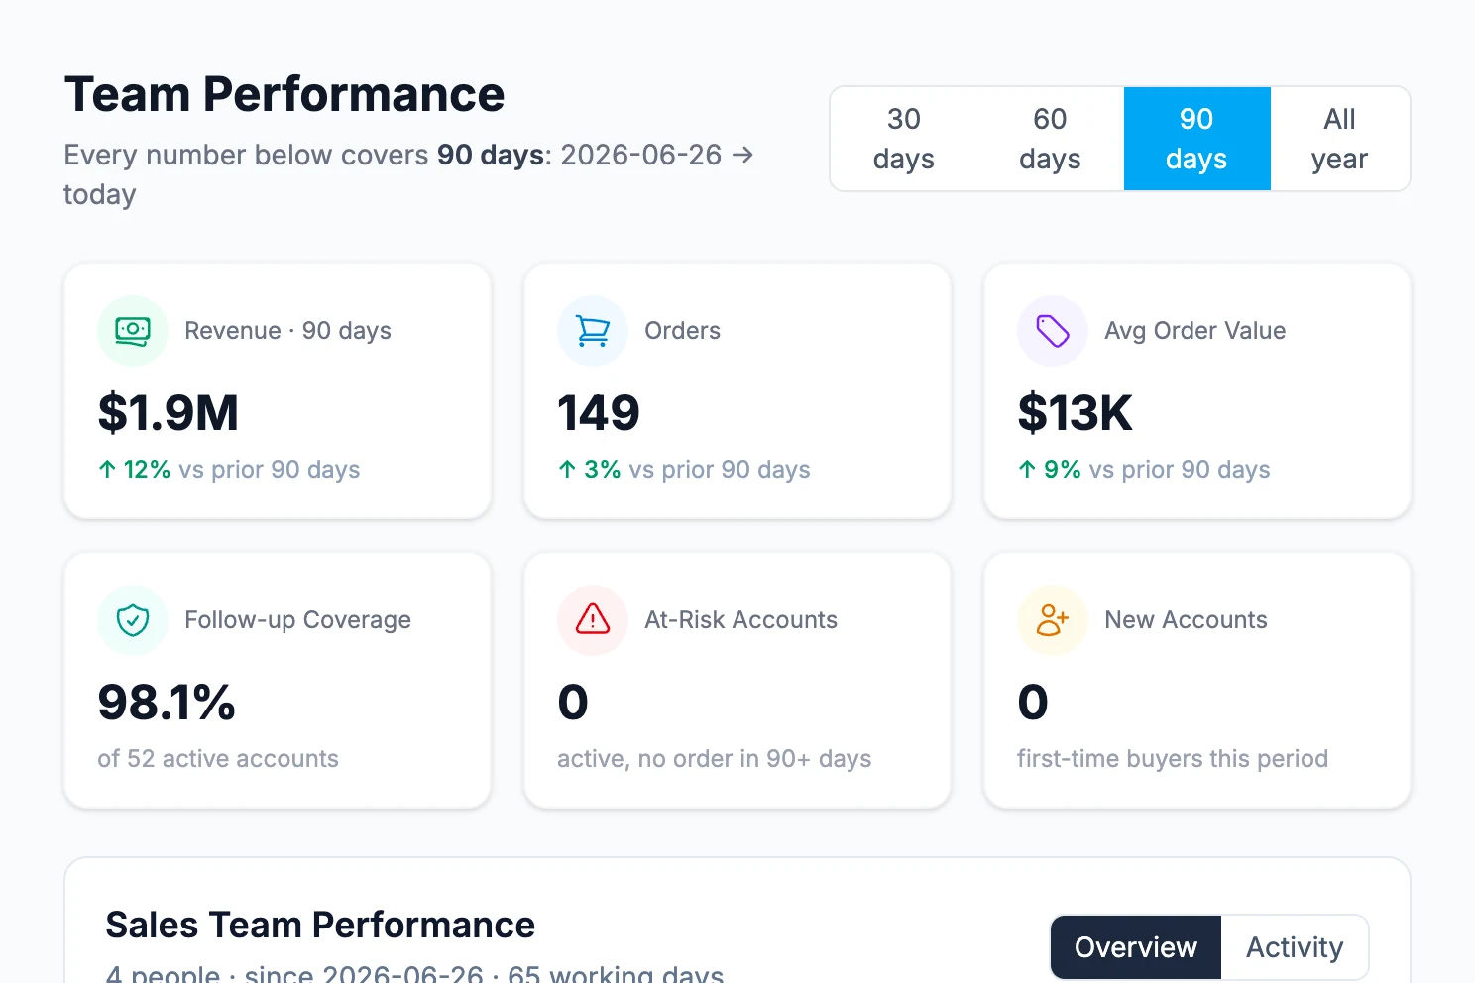Select the All year range
1475x983 pixels.
(1339, 139)
